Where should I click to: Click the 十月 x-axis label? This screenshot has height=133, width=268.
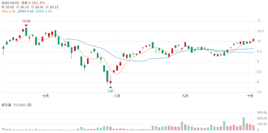pos(250,96)
